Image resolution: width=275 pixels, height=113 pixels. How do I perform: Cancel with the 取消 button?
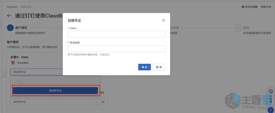click(x=159, y=67)
